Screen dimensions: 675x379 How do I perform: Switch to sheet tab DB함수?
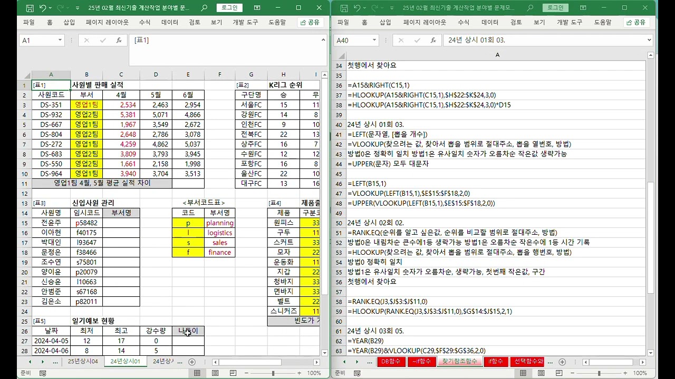tap(391, 362)
